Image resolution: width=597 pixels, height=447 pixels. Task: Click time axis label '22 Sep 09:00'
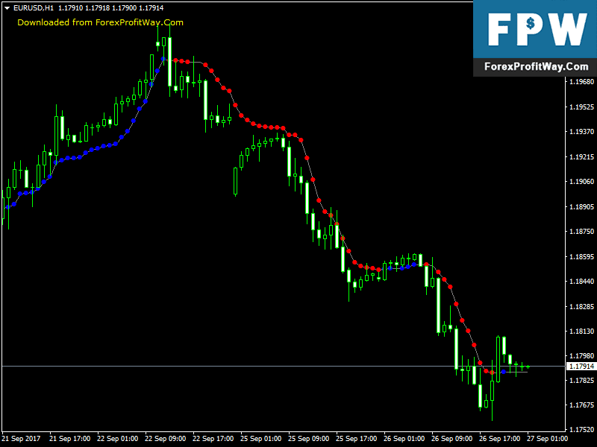166,439
